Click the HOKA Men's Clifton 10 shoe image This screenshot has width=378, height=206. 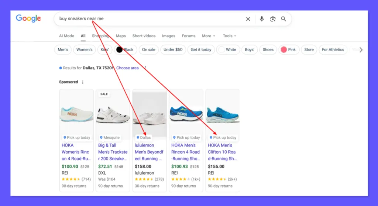(223, 114)
